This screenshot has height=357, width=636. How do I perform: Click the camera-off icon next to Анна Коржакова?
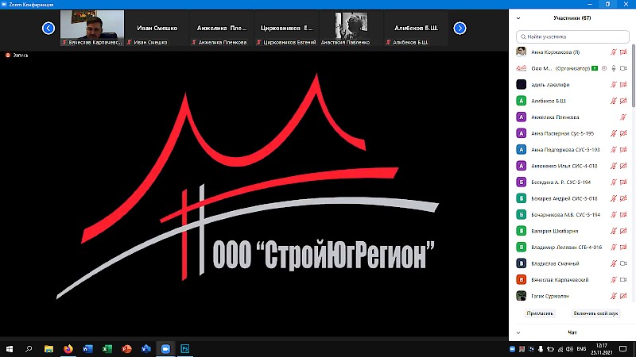[623, 52]
